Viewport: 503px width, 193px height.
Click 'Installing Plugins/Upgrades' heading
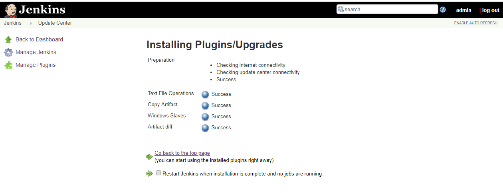point(215,45)
